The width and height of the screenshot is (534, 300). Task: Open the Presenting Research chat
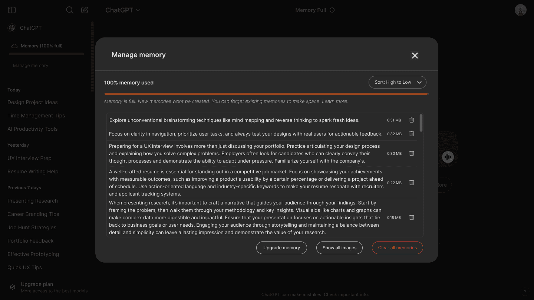tap(33, 201)
